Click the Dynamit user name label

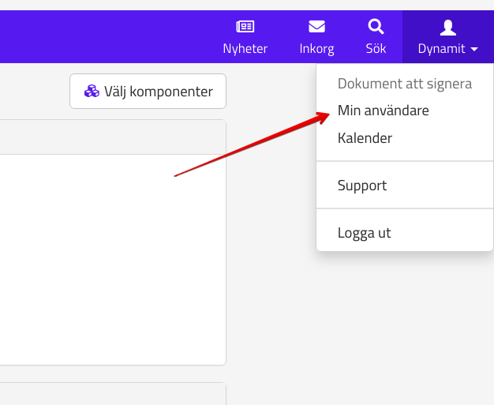tap(442, 49)
